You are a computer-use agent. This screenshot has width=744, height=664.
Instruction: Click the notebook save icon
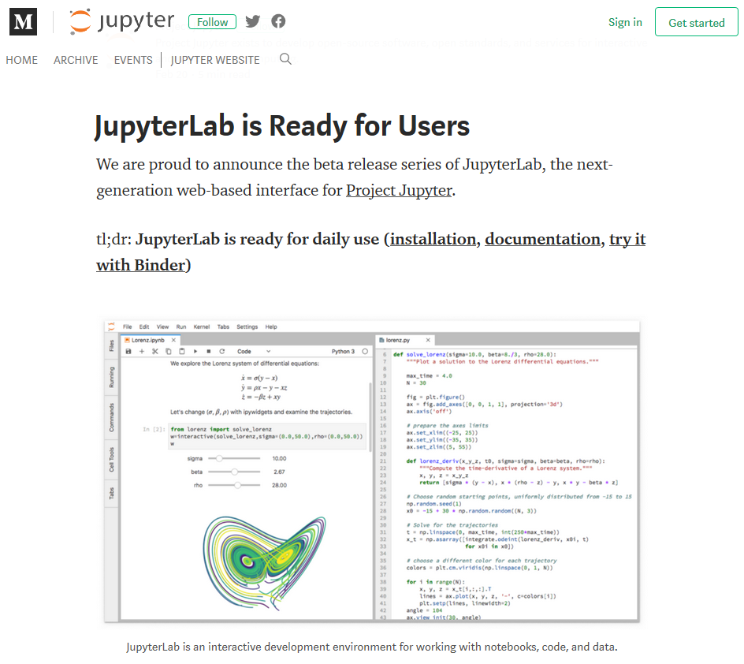[128, 352]
